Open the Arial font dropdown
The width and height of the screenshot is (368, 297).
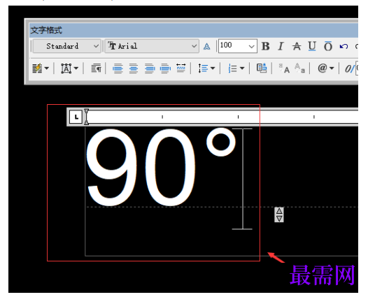152,46
